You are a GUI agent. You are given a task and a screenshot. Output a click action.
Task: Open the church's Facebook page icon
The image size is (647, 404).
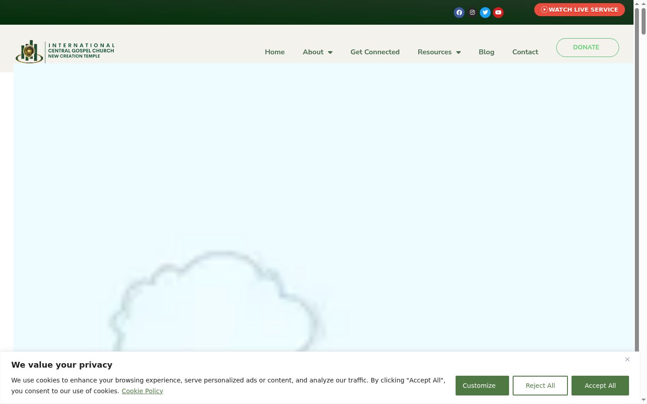point(459,13)
